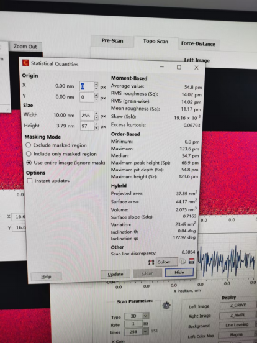The image size is (257, 343).
Task: Close the Statistical Quantities window
Action: click(x=196, y=68)
